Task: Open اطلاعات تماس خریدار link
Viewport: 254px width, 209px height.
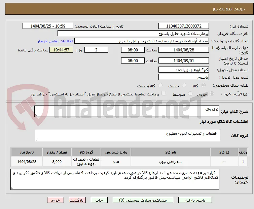Action: tap(56, 41)
